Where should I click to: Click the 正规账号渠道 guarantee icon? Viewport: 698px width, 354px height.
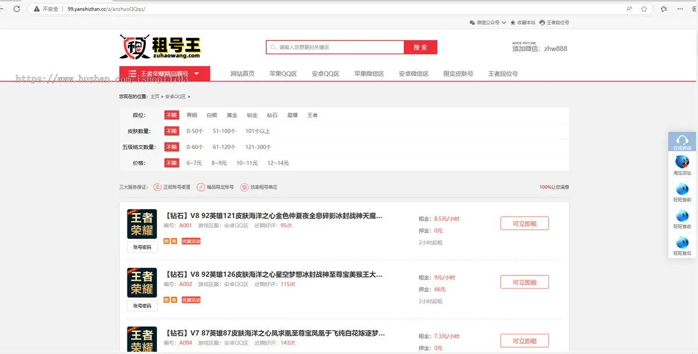click(x=157, y=187)
